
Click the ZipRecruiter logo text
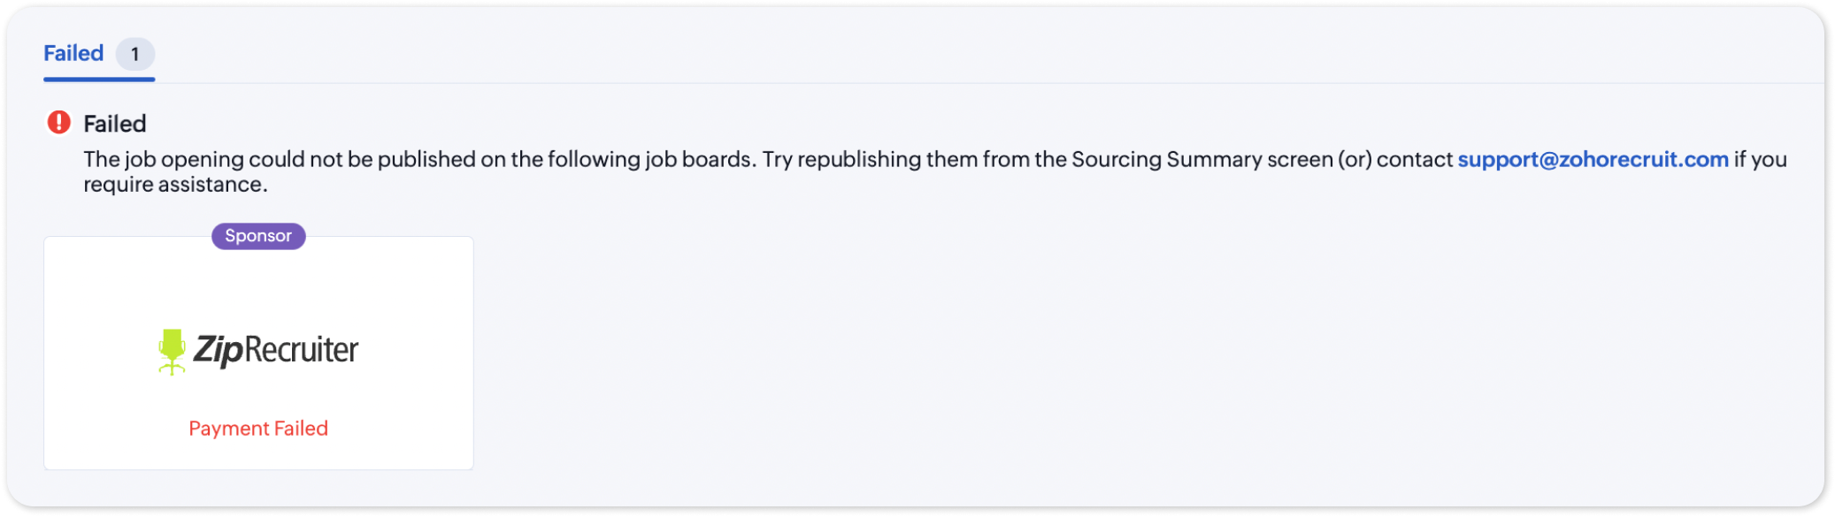pyautogui.click(x=275, y=350)
